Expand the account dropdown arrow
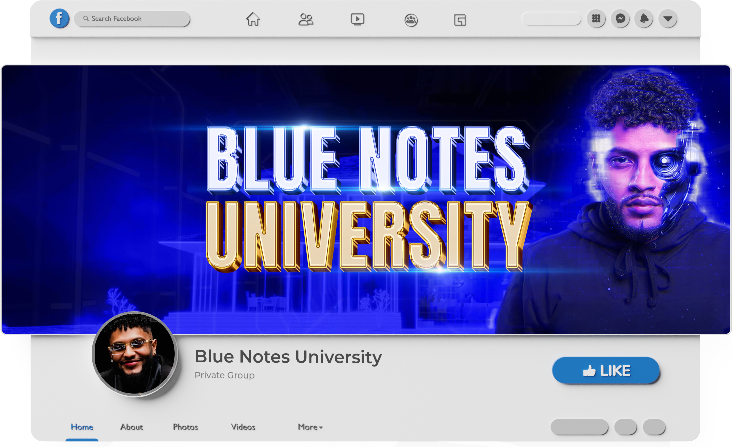 668,19
